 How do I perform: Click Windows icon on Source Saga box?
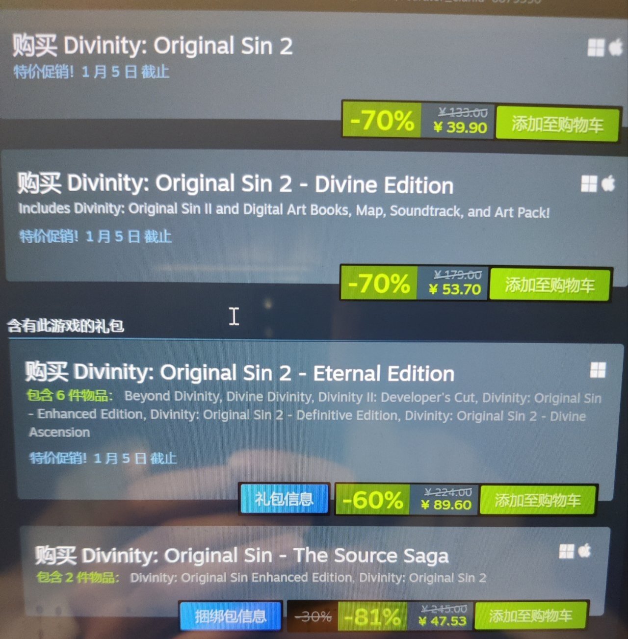[567, 552]
